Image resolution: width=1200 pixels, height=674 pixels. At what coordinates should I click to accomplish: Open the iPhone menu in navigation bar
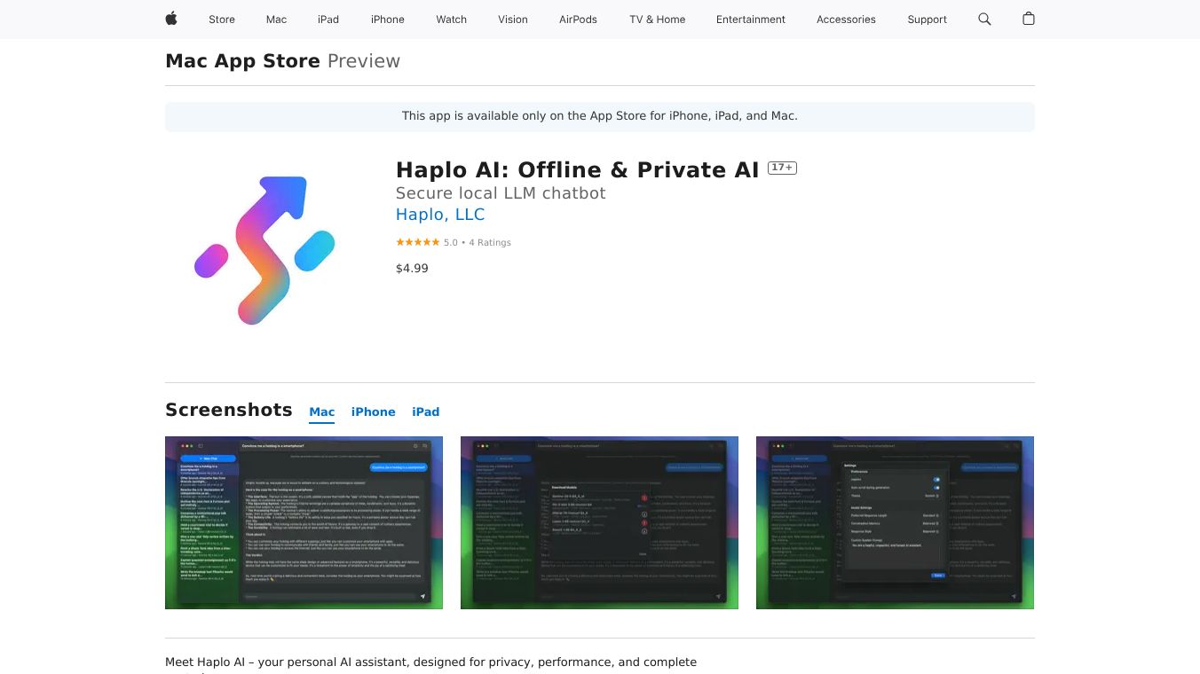[388, 20]
